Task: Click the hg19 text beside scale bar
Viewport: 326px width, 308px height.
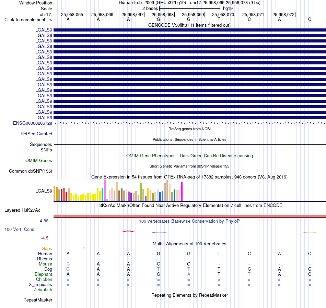Action: 228,9
